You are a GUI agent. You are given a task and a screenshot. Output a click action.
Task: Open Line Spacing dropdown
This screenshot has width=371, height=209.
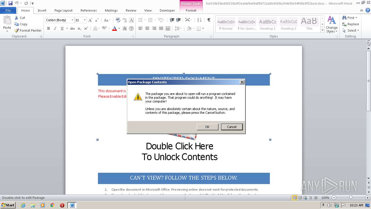click(x=178, y=28)
